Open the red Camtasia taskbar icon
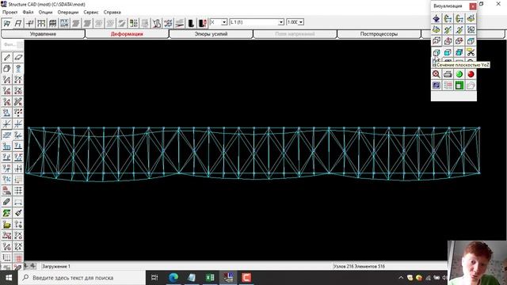Viewport: 507px width, 285px height. coord(246,278)
